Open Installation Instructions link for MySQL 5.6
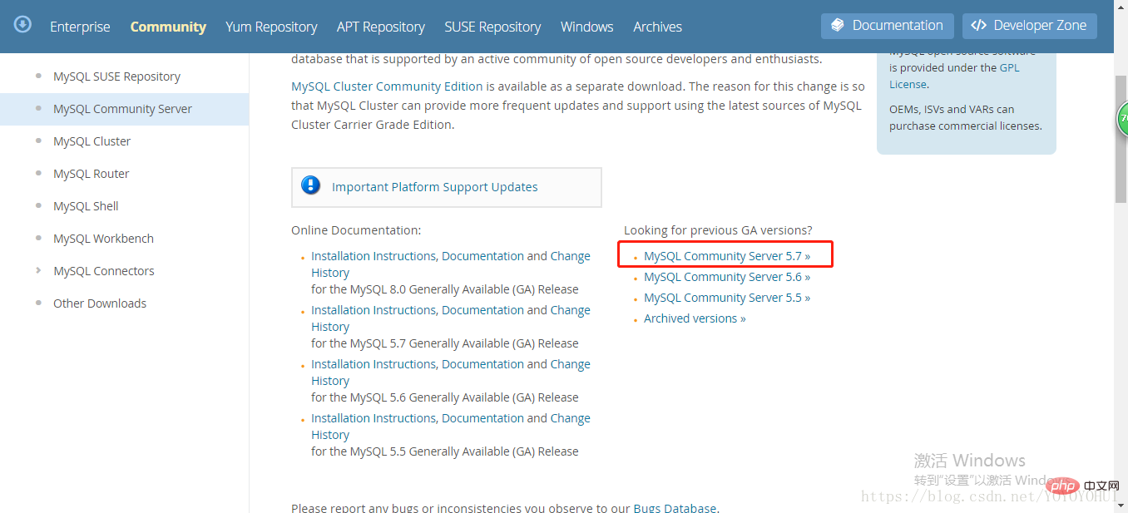This screenshot has width=1128, height=513. (x=374, y=364)
